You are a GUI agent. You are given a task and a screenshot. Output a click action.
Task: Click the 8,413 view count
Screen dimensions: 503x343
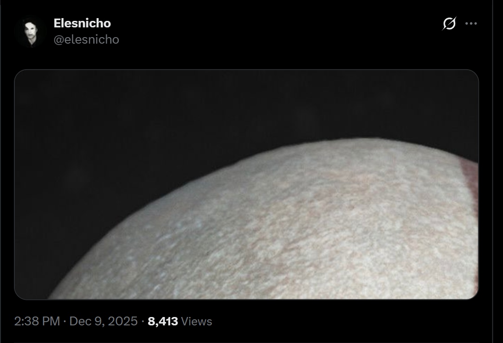163,321
